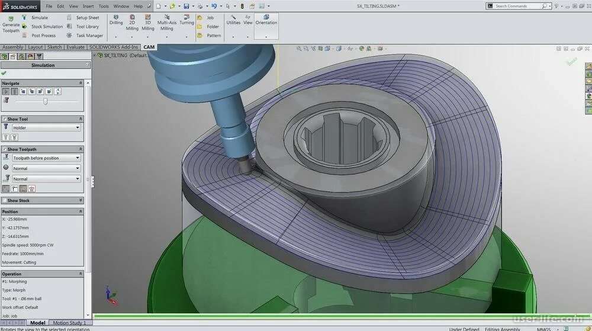Start the Simulate command
Image resolution: width=592 pixels, height=331 pixels.
(35, 17)
